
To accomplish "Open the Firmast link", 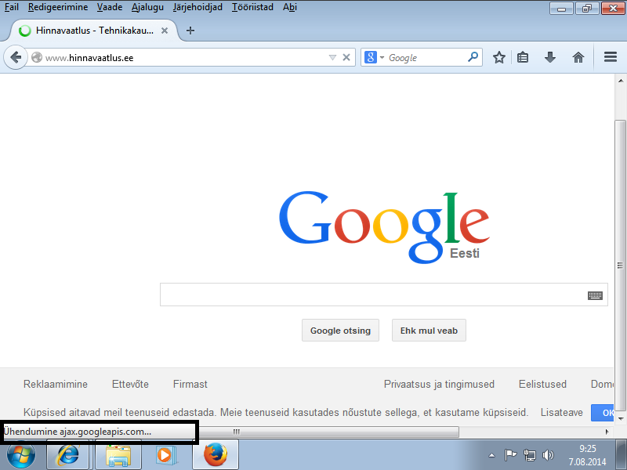I will (x=190, y=384).
